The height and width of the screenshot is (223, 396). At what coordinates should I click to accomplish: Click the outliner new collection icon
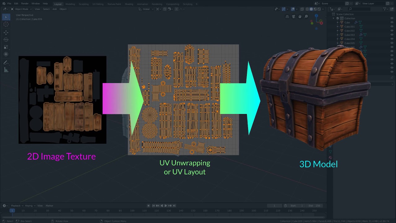click(x=392, y=9)
